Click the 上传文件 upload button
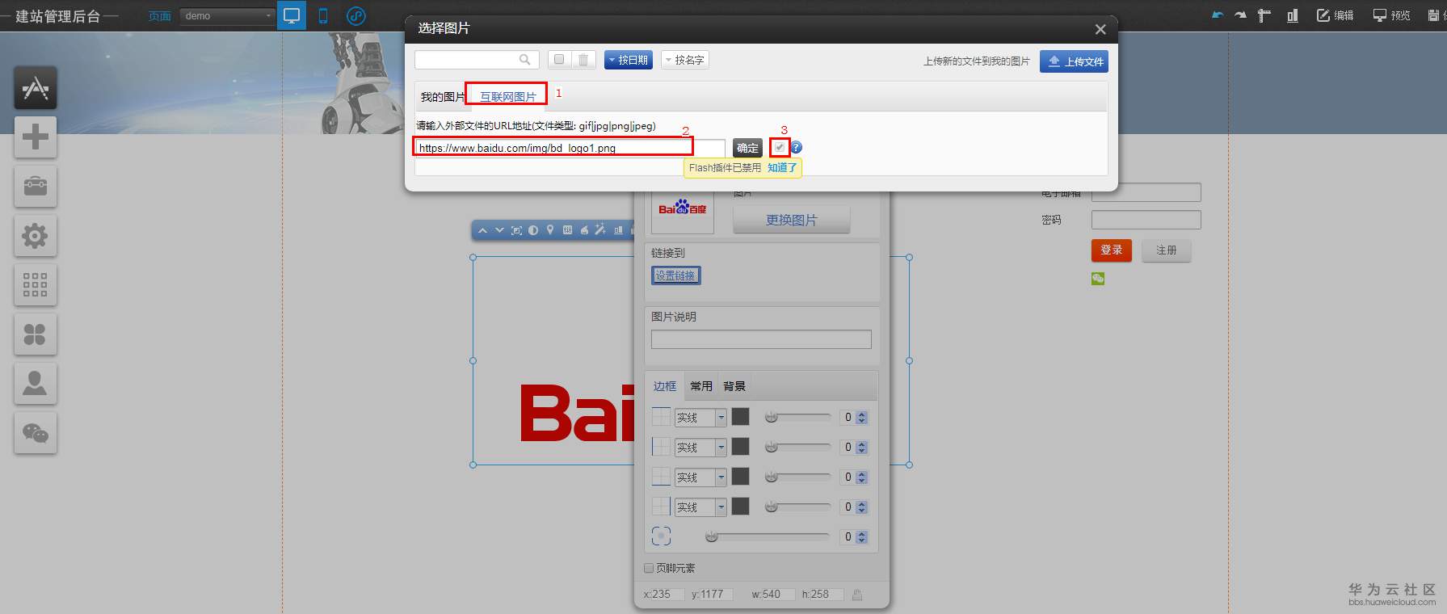Image resolution: width=1447 pixels, height=614 pixels. (1074, 61)
